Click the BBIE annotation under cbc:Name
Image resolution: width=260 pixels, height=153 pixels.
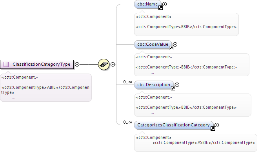186,25
